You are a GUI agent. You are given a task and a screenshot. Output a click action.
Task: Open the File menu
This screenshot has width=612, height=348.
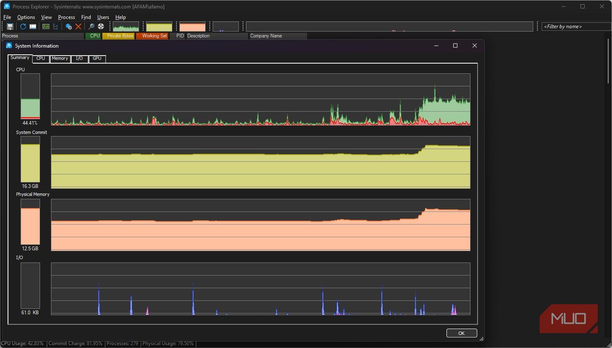(7, 17)
